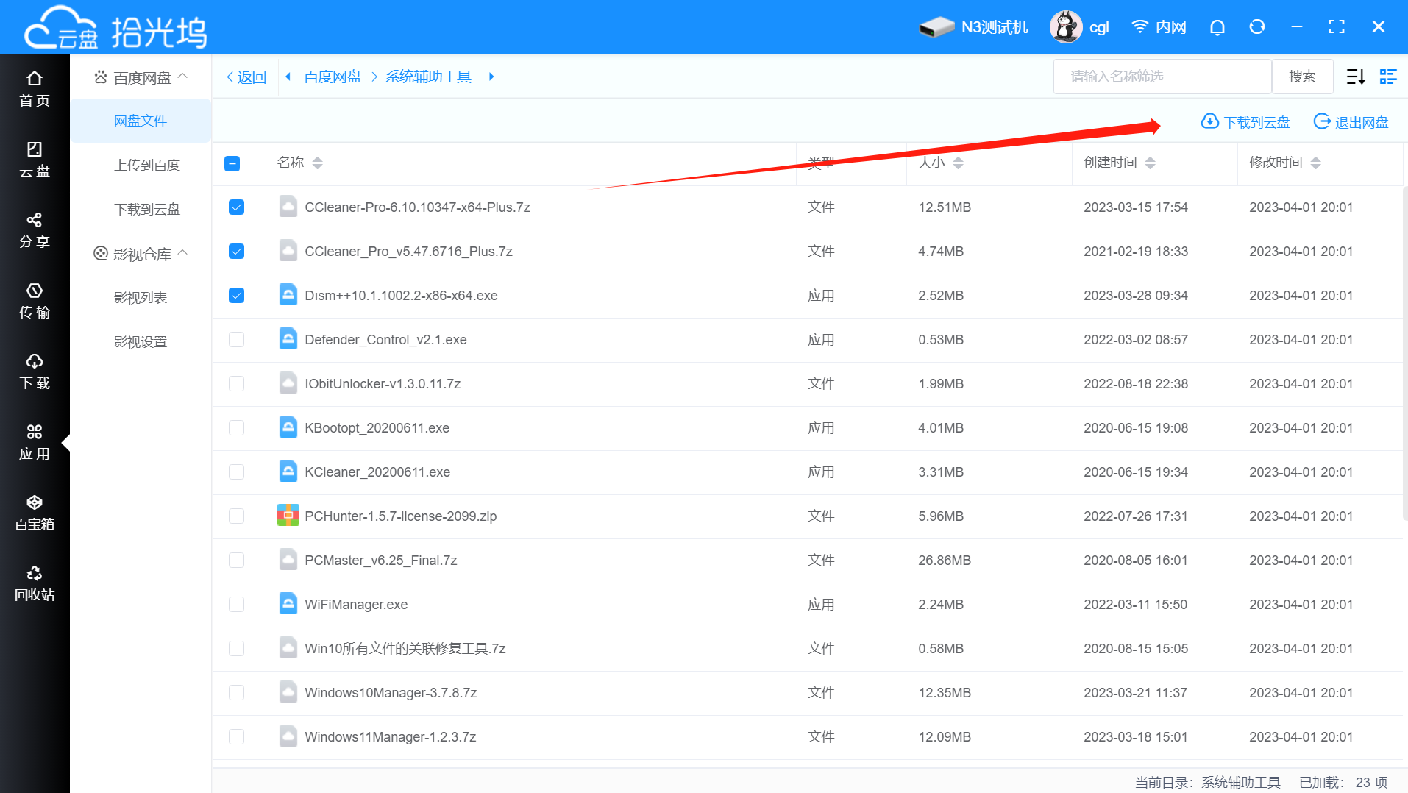Select 网盘文件 in the sidebar

click(x=141, y=121)
